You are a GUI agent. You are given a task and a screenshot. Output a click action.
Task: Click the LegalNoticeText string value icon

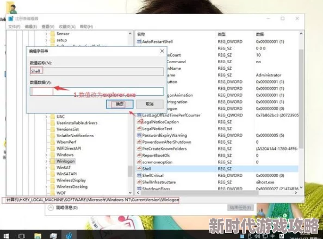(139, 128)
